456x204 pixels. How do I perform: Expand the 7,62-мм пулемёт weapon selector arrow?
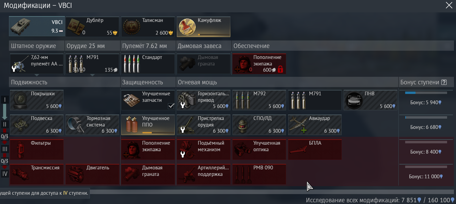pos(37,75)
